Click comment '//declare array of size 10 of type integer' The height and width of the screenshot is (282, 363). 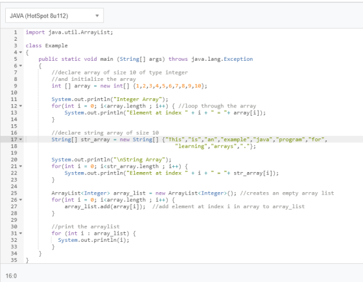(x=120, y=72)
